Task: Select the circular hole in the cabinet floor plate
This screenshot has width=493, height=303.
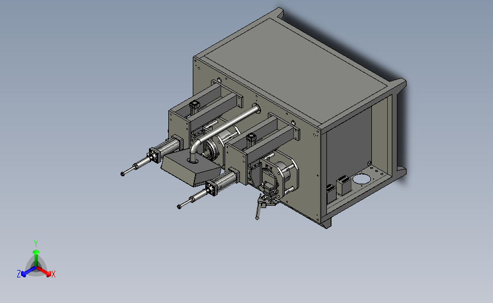Action: pyautogui.click(x=361, y=179)
